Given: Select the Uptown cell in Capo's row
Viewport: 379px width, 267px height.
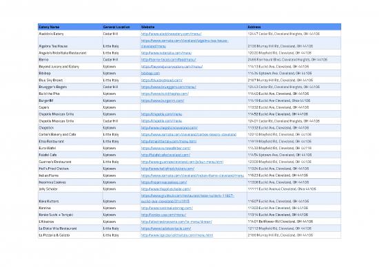Looking at the screenshot, I should (121, 107).
